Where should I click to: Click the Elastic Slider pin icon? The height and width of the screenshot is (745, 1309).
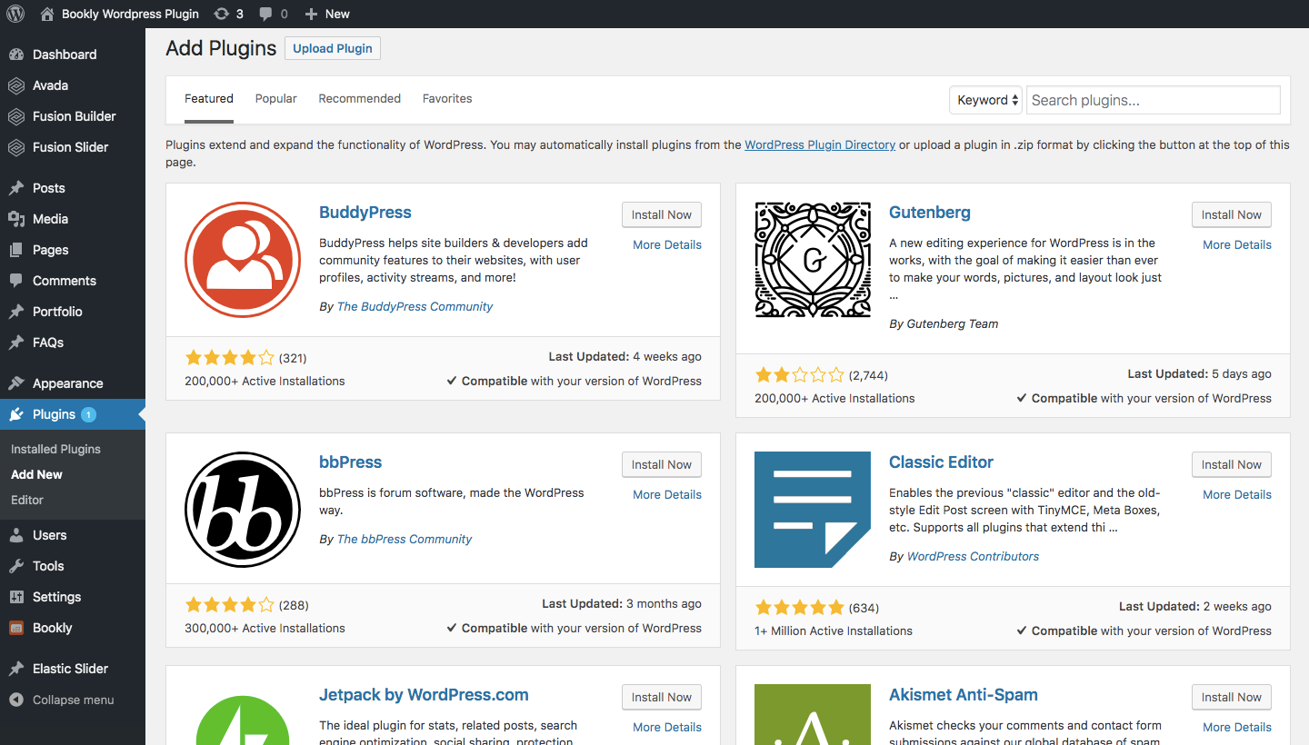[16, 669]
